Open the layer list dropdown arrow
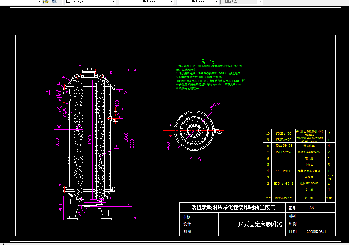Image resolution: width=349 pixels, height=245 pixels. pos(39,1)
